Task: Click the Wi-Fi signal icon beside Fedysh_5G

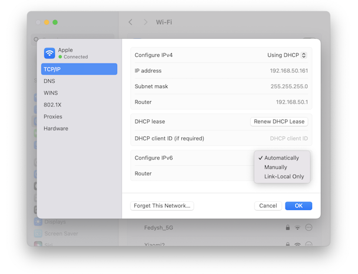Action: 297,228
